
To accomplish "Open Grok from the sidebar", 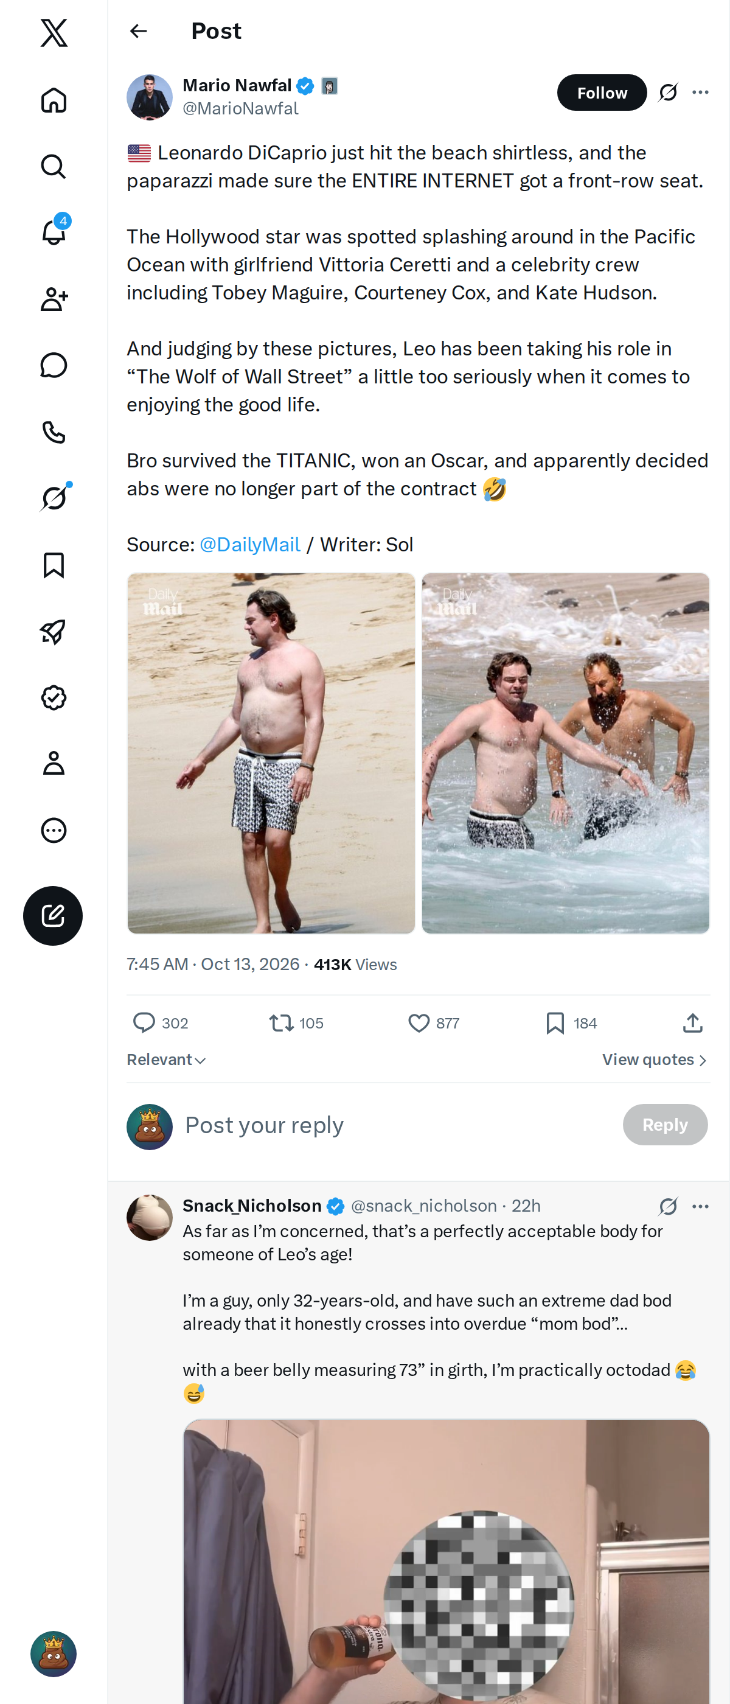I will pos(54,497).
